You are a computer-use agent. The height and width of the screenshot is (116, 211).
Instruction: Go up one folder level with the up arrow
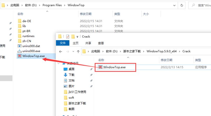pos(78,51)
